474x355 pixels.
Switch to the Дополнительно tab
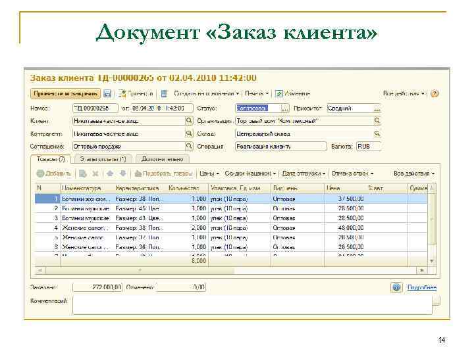pyautogui.click(x=163, y=159)
